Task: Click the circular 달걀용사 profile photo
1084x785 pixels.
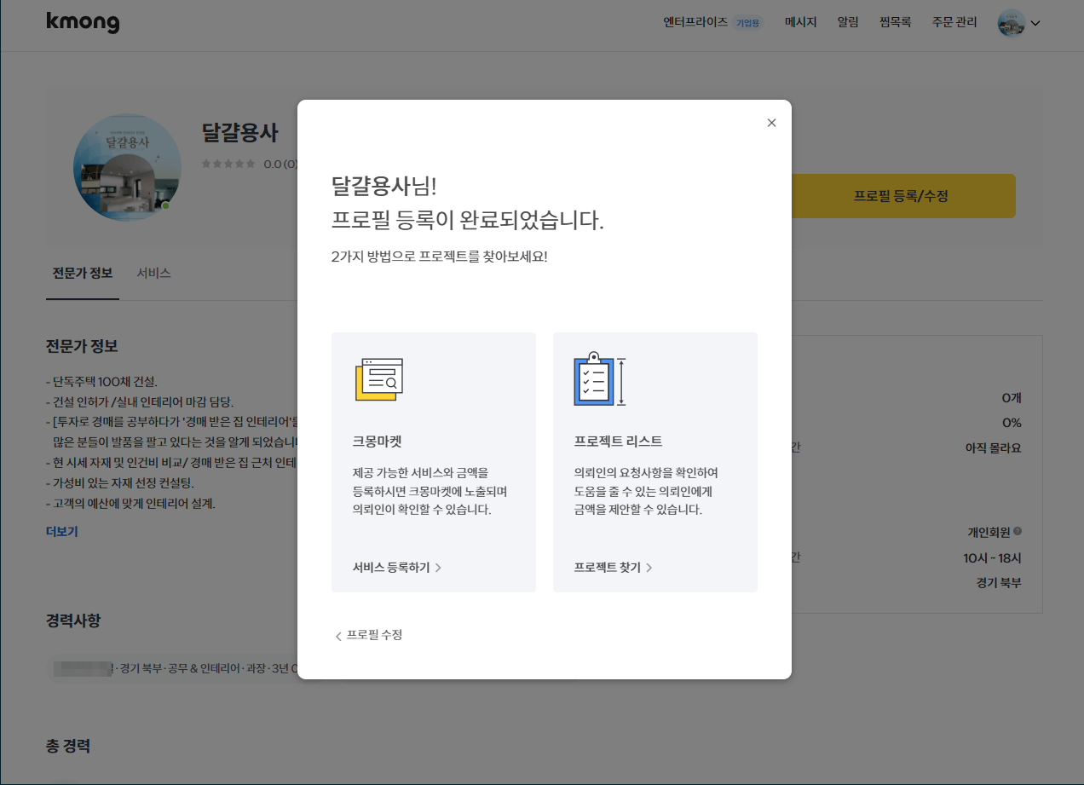Action: coord(126,168)
